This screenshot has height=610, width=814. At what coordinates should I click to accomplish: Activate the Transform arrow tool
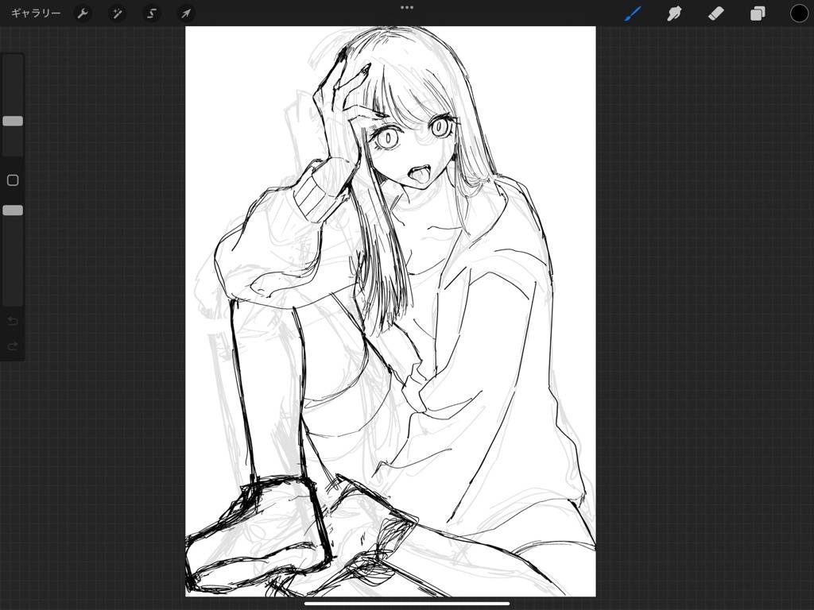coord(185,14)
